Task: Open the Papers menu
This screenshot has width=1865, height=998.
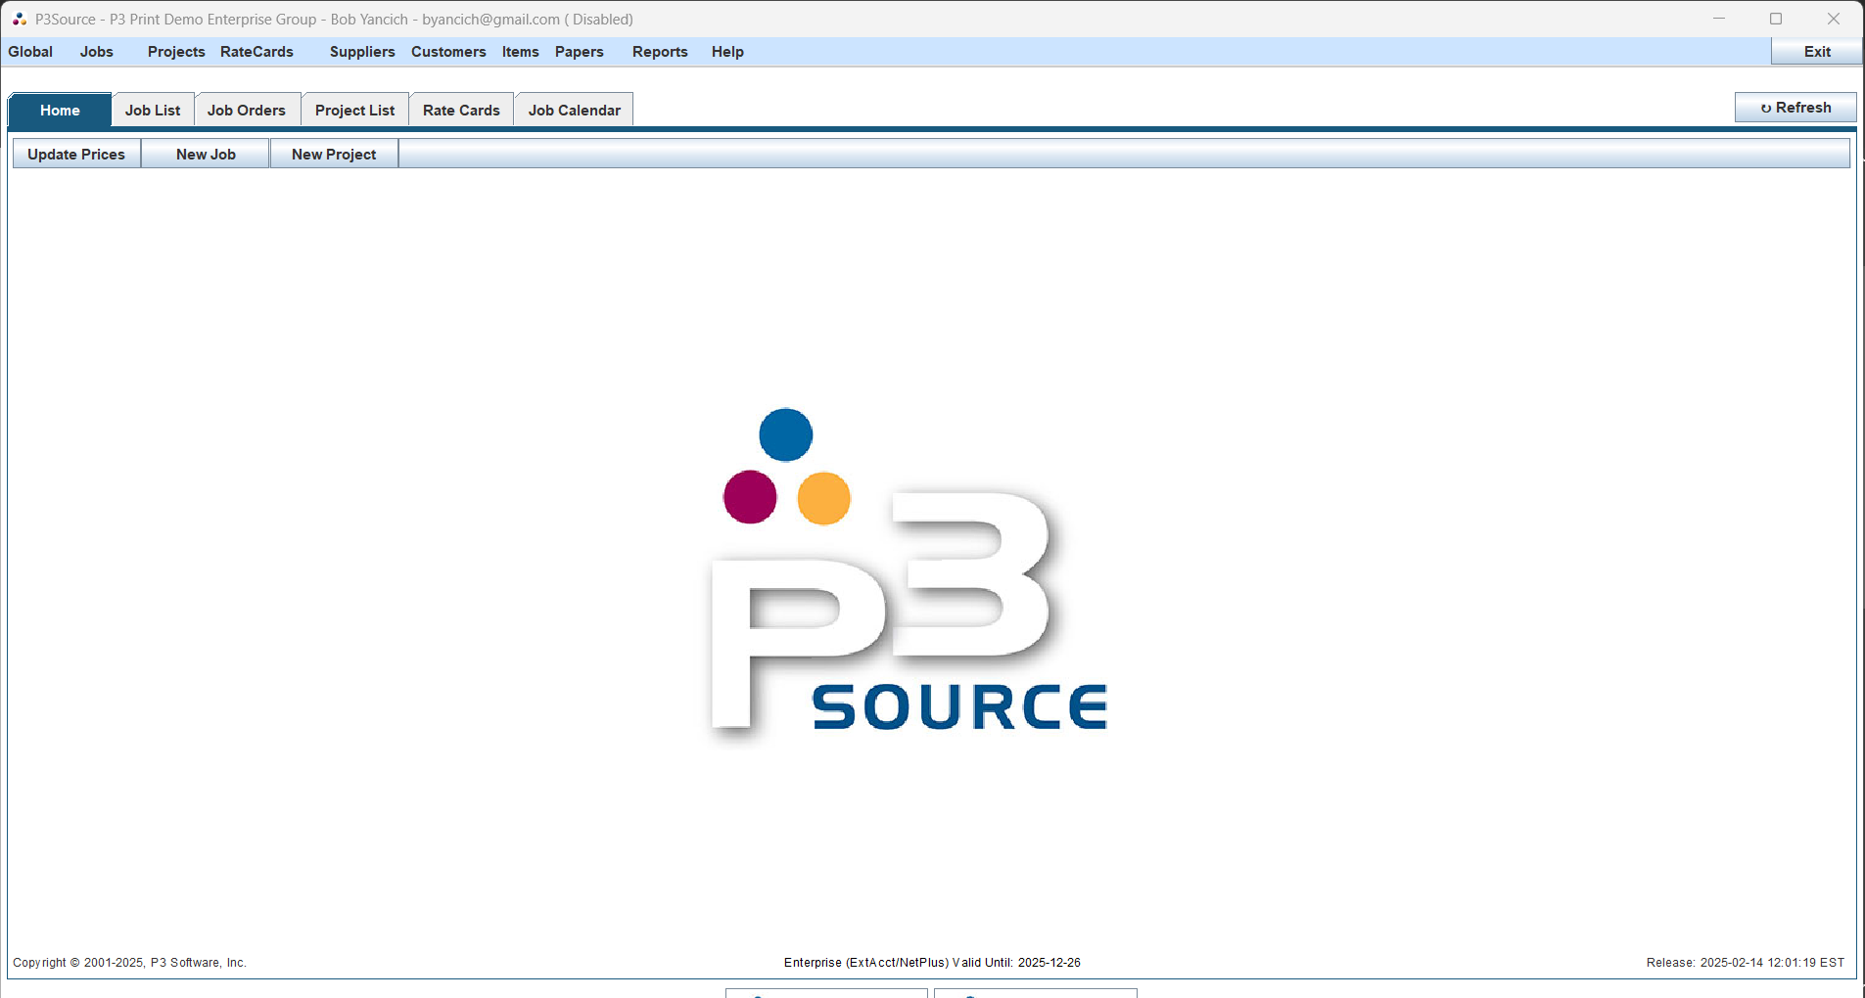Action: click(580, 52)
